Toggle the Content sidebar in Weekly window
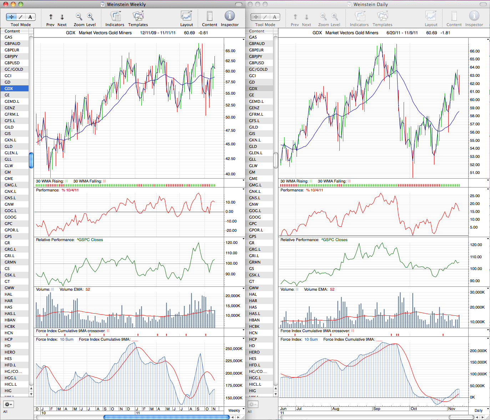Image resolution: width=490 pixels, height=420 pixels. point(209,16)
